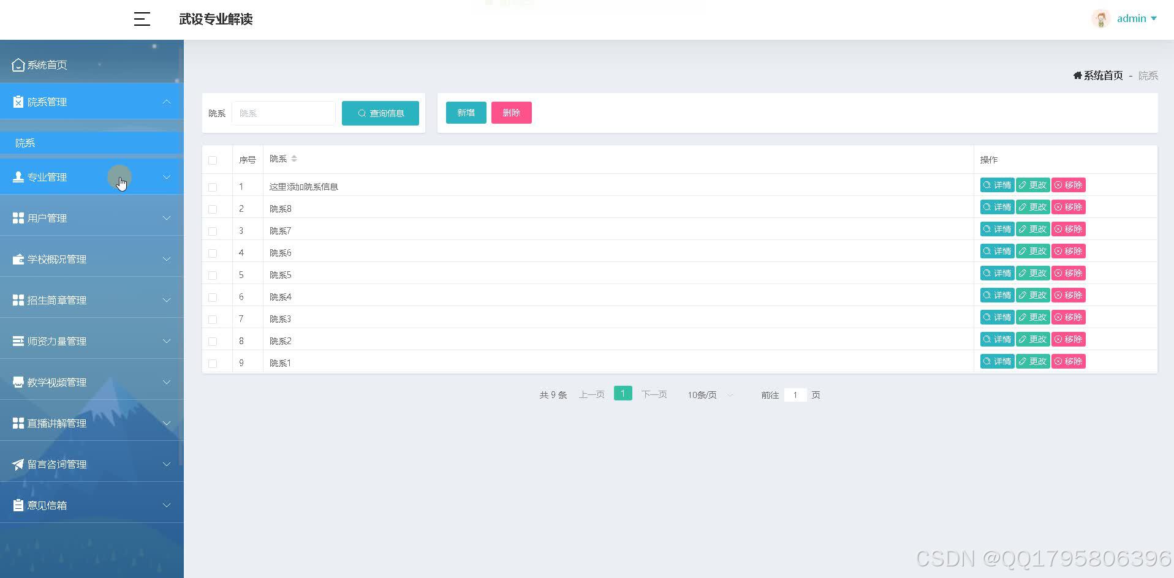Screen dimensions: 1174x578
Task: Open 详情 for 院系2 row
Action: tap(997, 339)
